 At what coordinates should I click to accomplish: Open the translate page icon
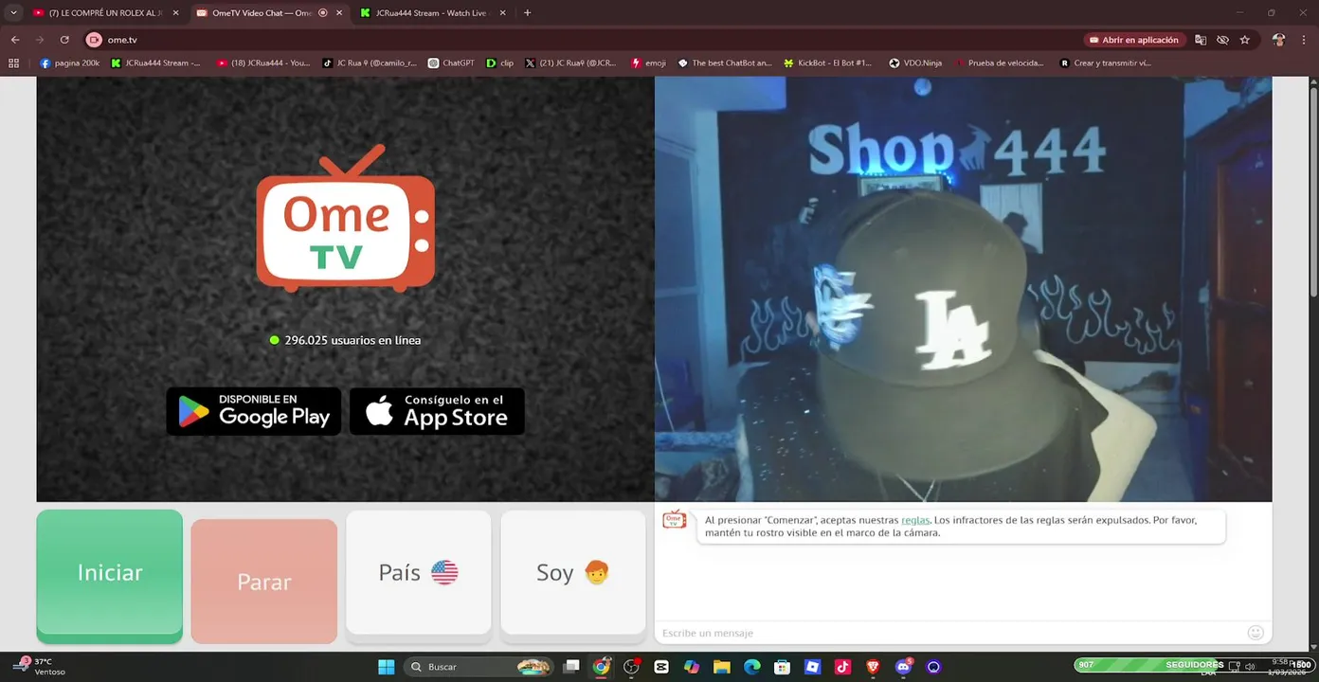click(1201, 40)
